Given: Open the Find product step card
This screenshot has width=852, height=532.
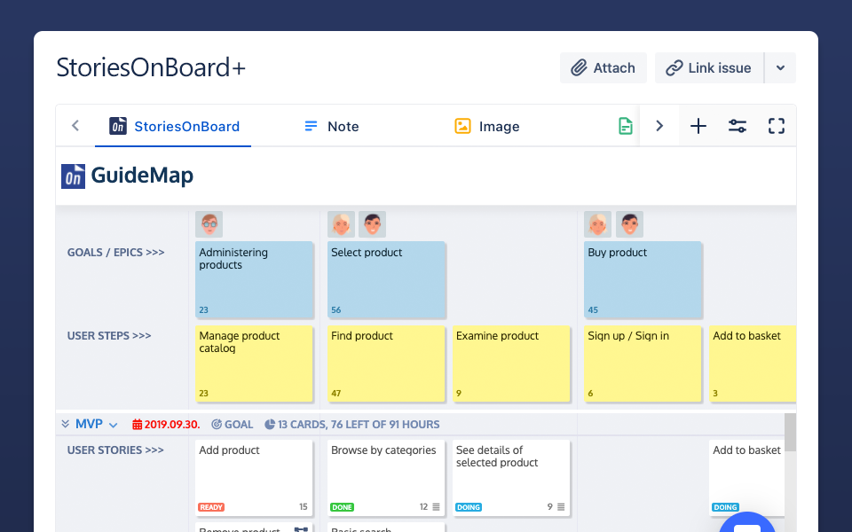Looking at the screenshot, I should 386,364.
